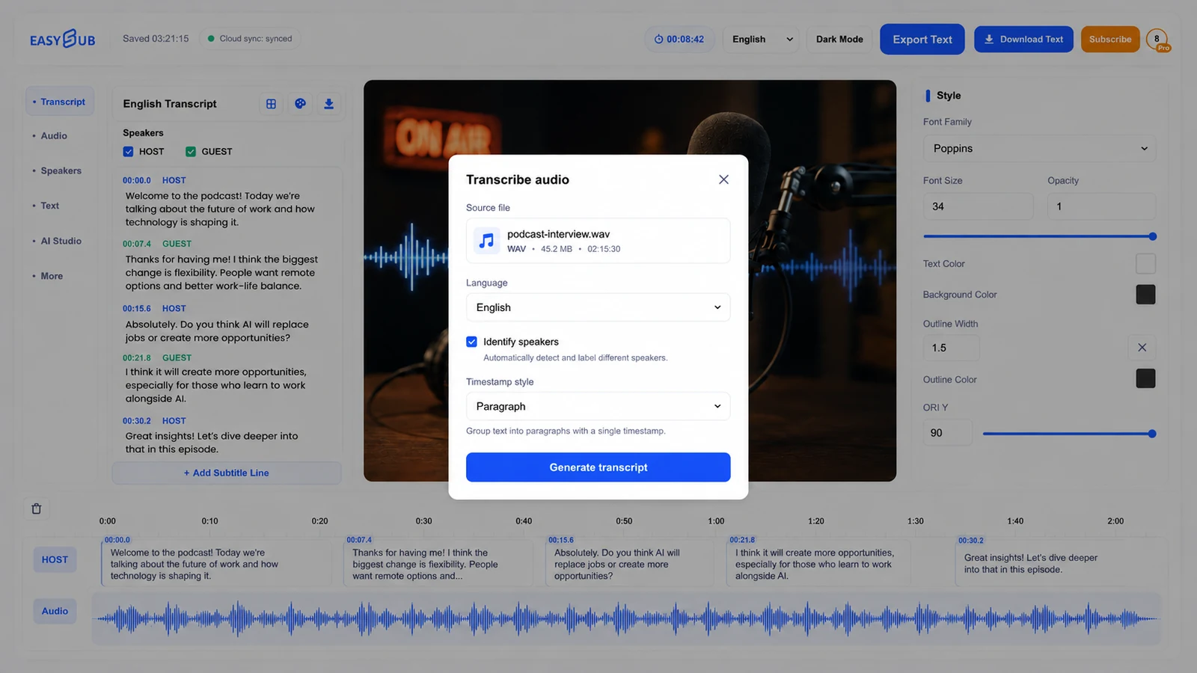Open the palette icon in transcript header
Screen dimensions: 1197x673
[x=300, y=104]
